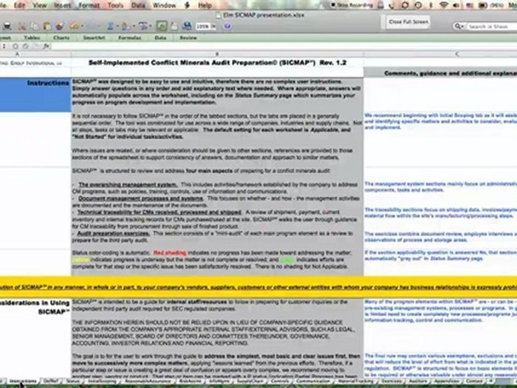The height and width of the screenshot is (388, 517).
Task: Click the column B header
Action: [217, 54]
